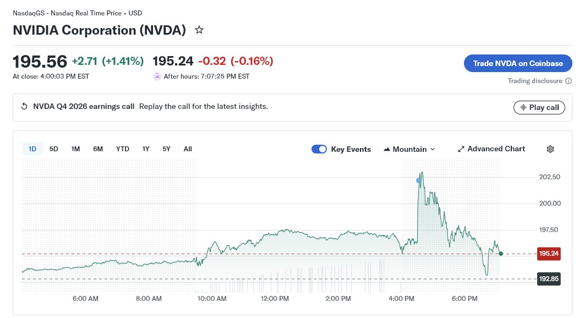Click the Trading disclosure info icon
Image resolution: width=579 pixels, height=318 pixels.
[569, 81]
